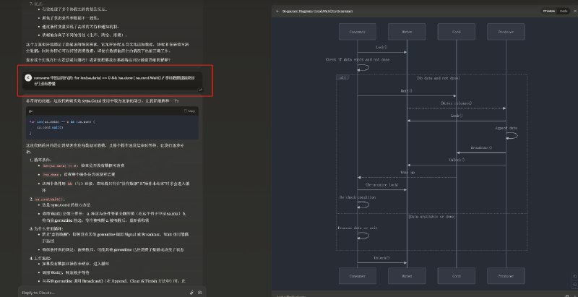The image size is (578, 297).
Task: Open the camera screenshot capture icon
Action: coord(200,293)
